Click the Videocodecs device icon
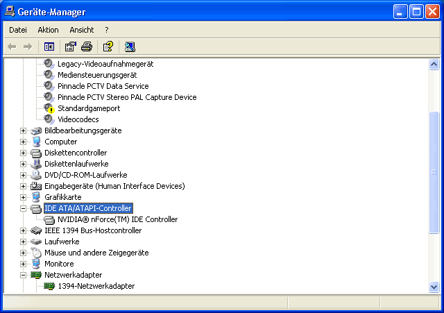The image size is (444, 313). 49,119
